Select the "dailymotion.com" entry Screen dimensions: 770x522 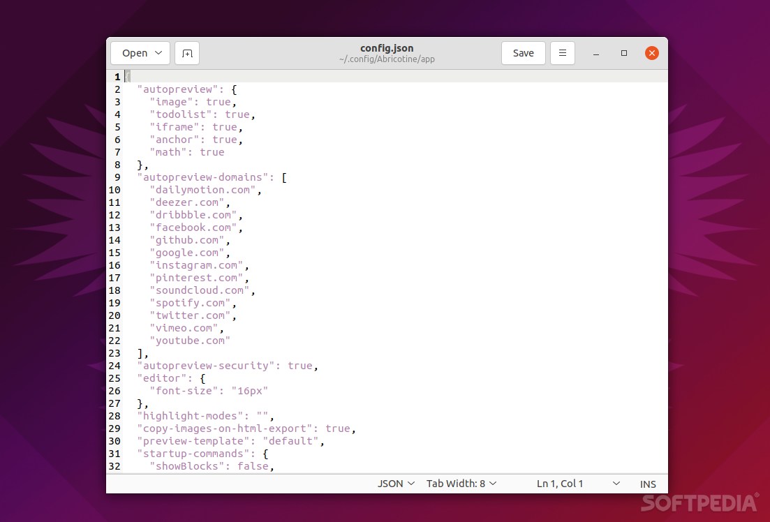205,190
